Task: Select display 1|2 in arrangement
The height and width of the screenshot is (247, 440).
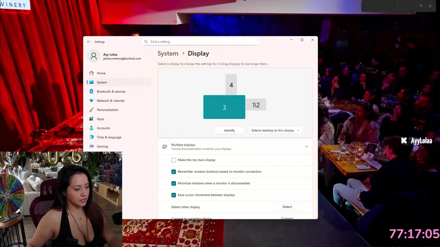Action: (256, 105)
